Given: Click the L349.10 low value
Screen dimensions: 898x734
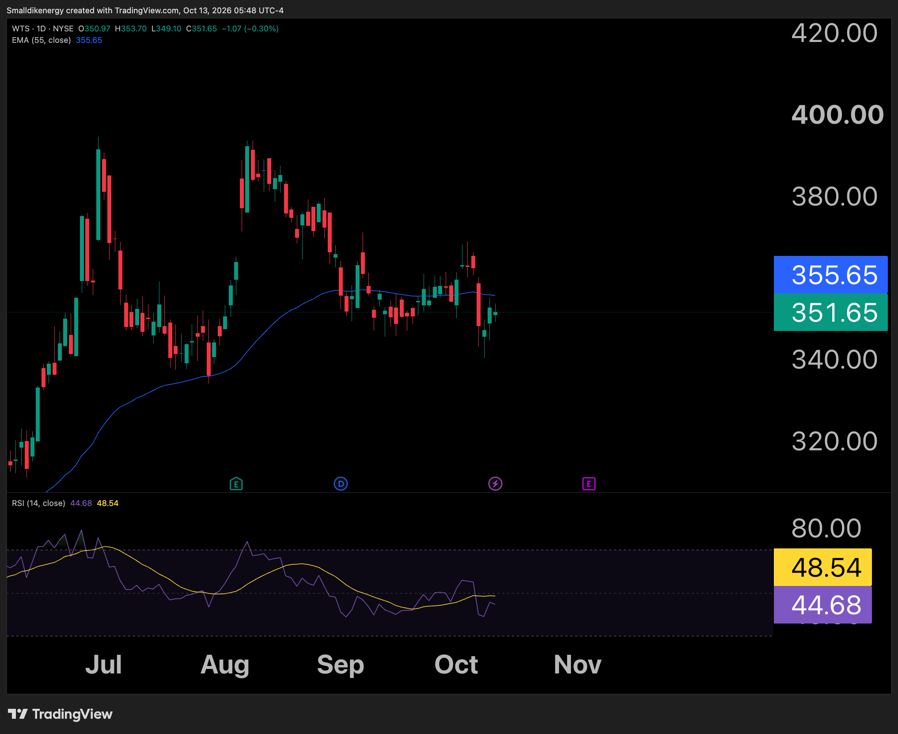Looking at the screenshot, I should (x=167, y=29).
